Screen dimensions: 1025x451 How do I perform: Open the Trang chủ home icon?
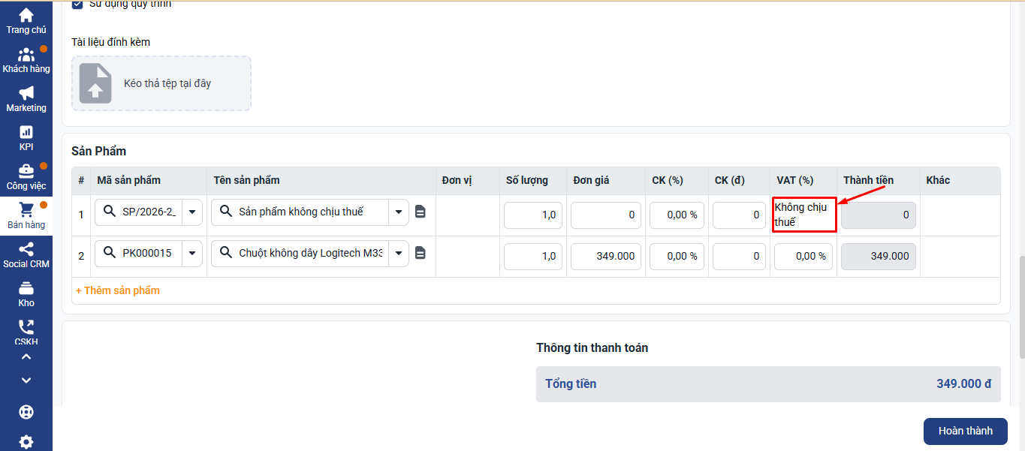click(26, 20)
